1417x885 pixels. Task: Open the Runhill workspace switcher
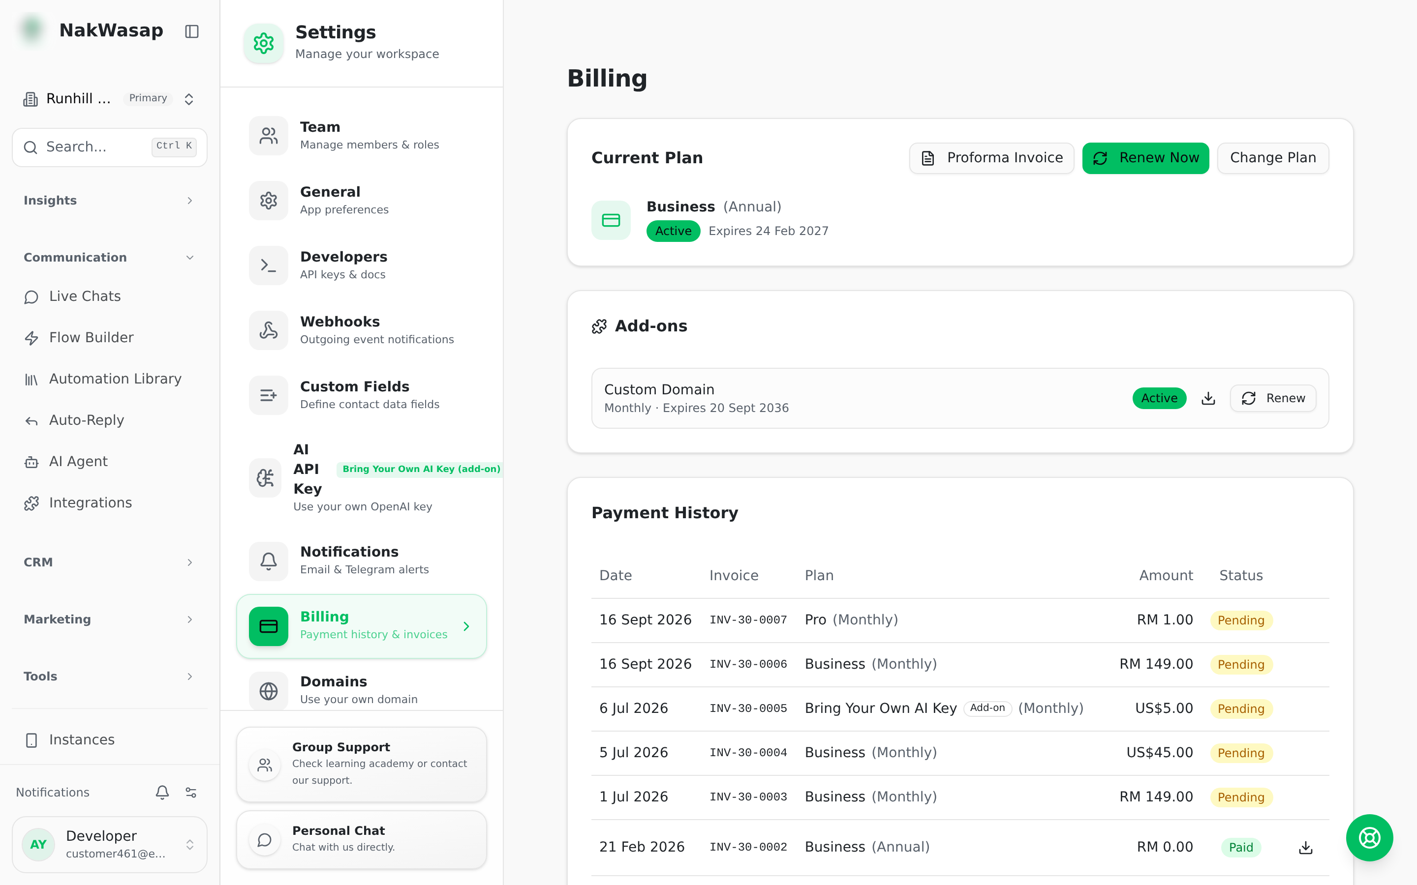point(110,98)
